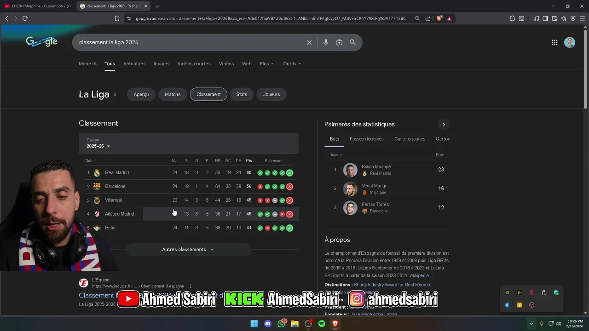The image size is (589, 331).
Task: Click the magnifying glass search icon
Action: click(352, 42)
